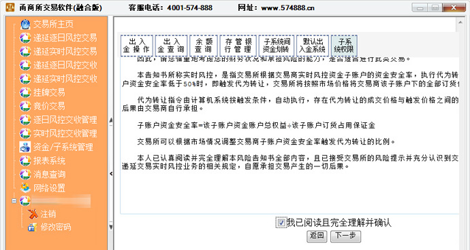Uncheck 我已阅读且完全理解并确认 checkbox
This screenshot has height=250, width=470.
281,223
